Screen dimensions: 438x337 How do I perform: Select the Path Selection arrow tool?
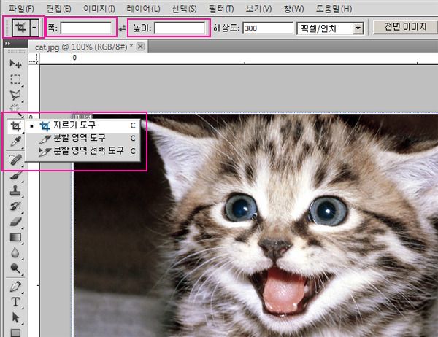click(15, 318)
